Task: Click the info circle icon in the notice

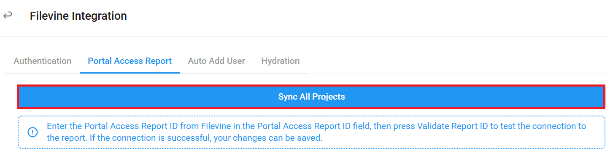Action: point(32,132)
